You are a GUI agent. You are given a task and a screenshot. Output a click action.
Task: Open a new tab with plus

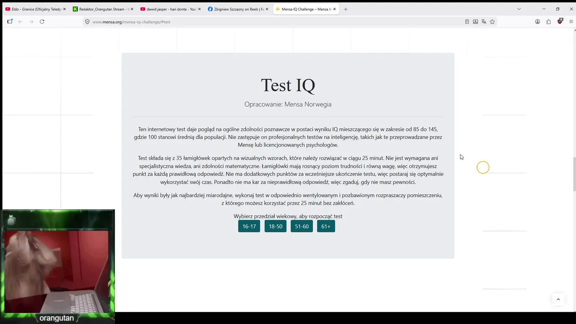point(346,9)
